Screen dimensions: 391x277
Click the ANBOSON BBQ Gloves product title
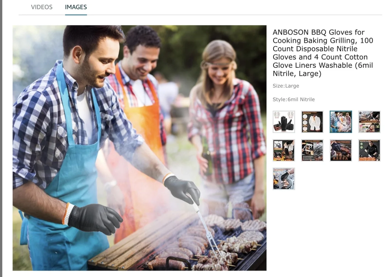323,53
